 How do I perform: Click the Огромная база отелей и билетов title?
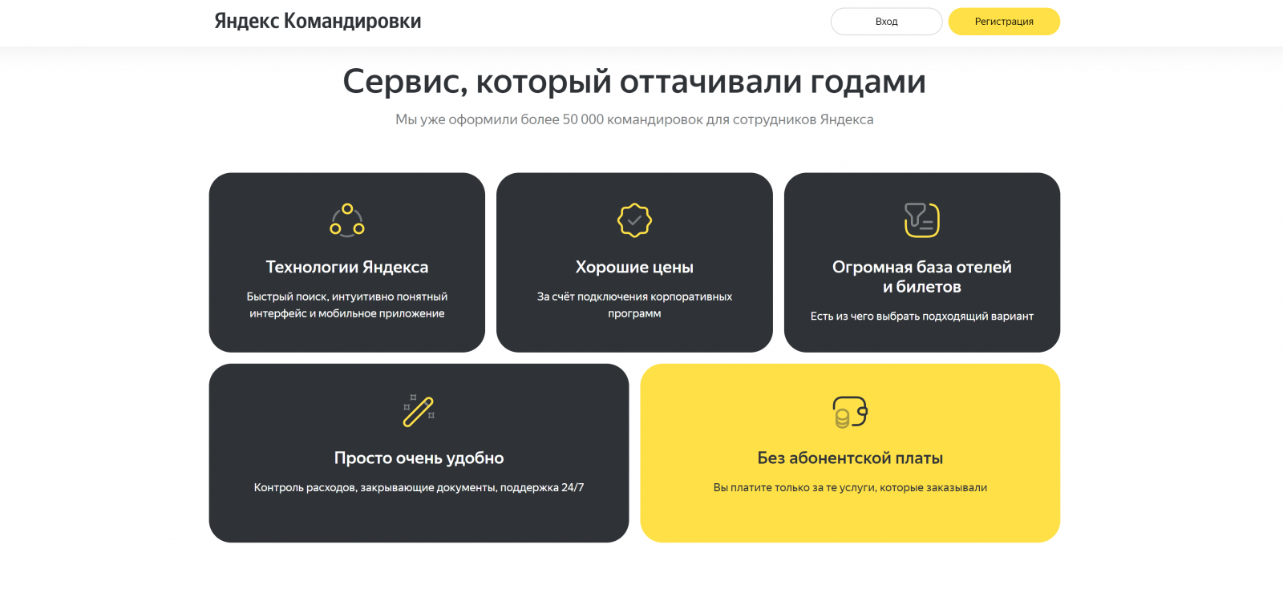[922, 276]
